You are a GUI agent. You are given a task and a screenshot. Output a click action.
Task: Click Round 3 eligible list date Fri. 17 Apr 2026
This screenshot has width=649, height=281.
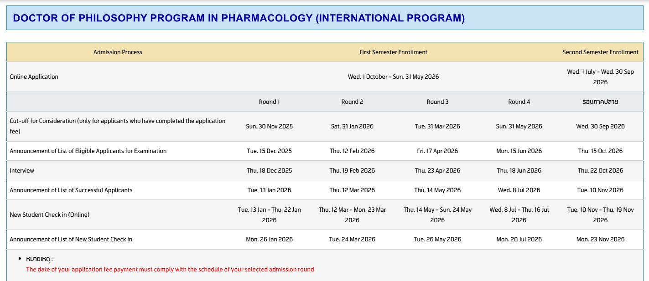pos(437,151)
